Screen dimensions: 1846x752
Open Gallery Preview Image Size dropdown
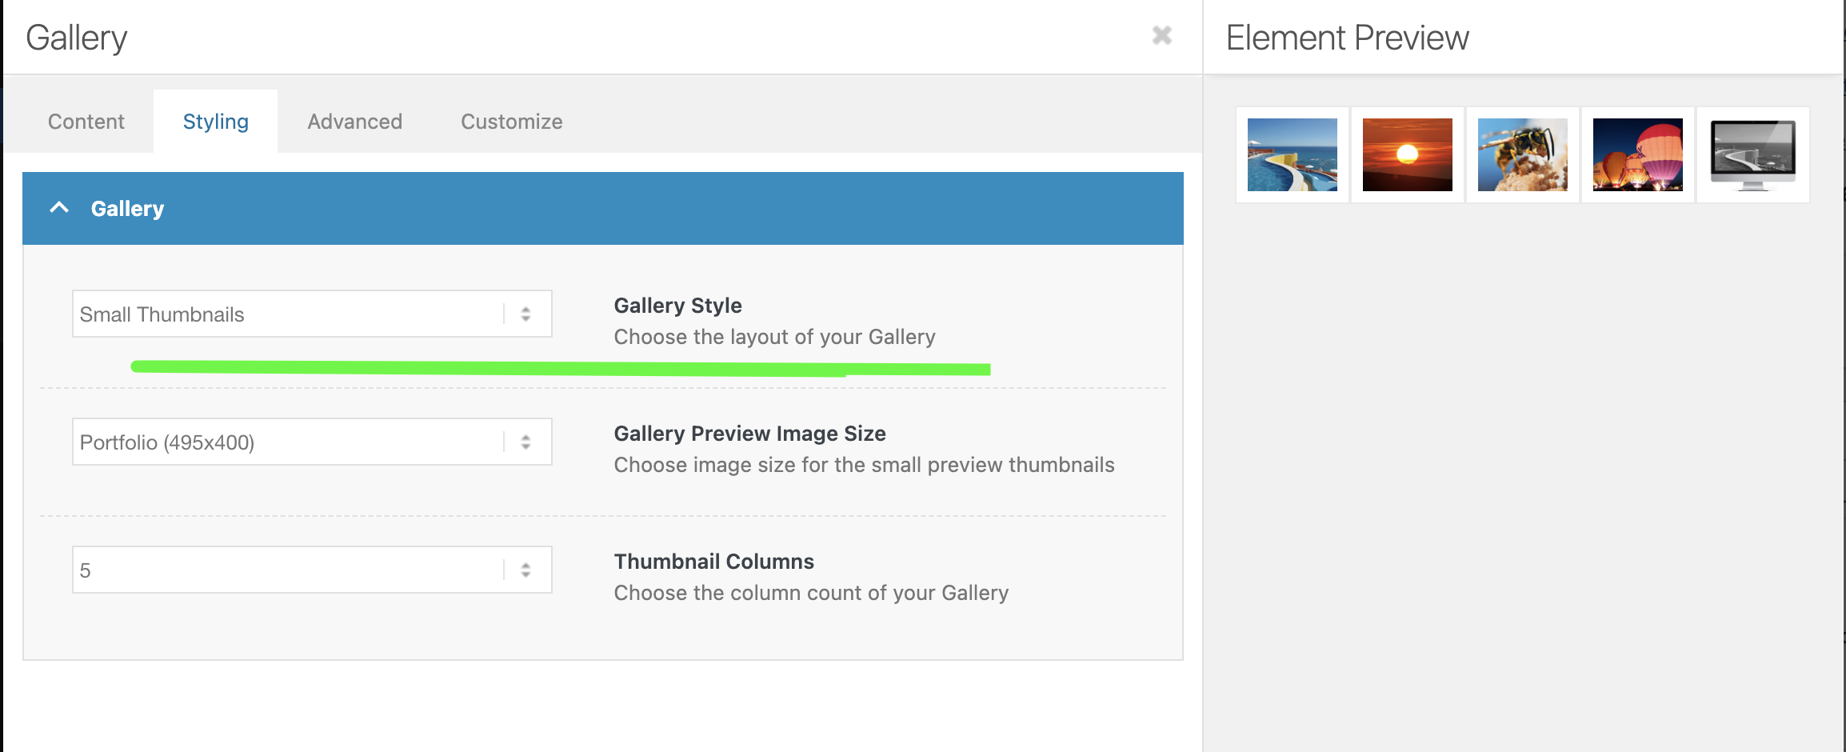point(288,442)
